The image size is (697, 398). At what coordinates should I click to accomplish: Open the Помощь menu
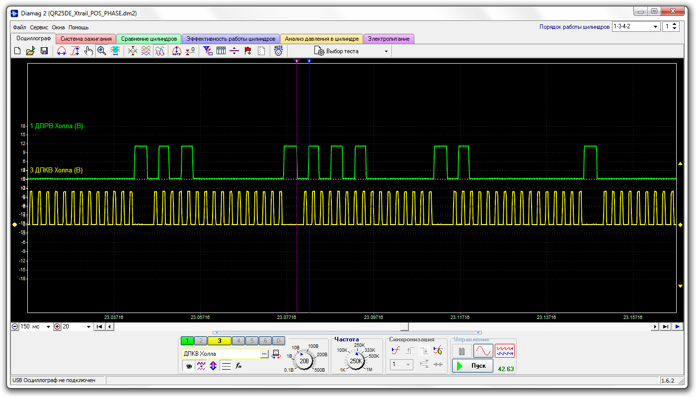[78, 27]
